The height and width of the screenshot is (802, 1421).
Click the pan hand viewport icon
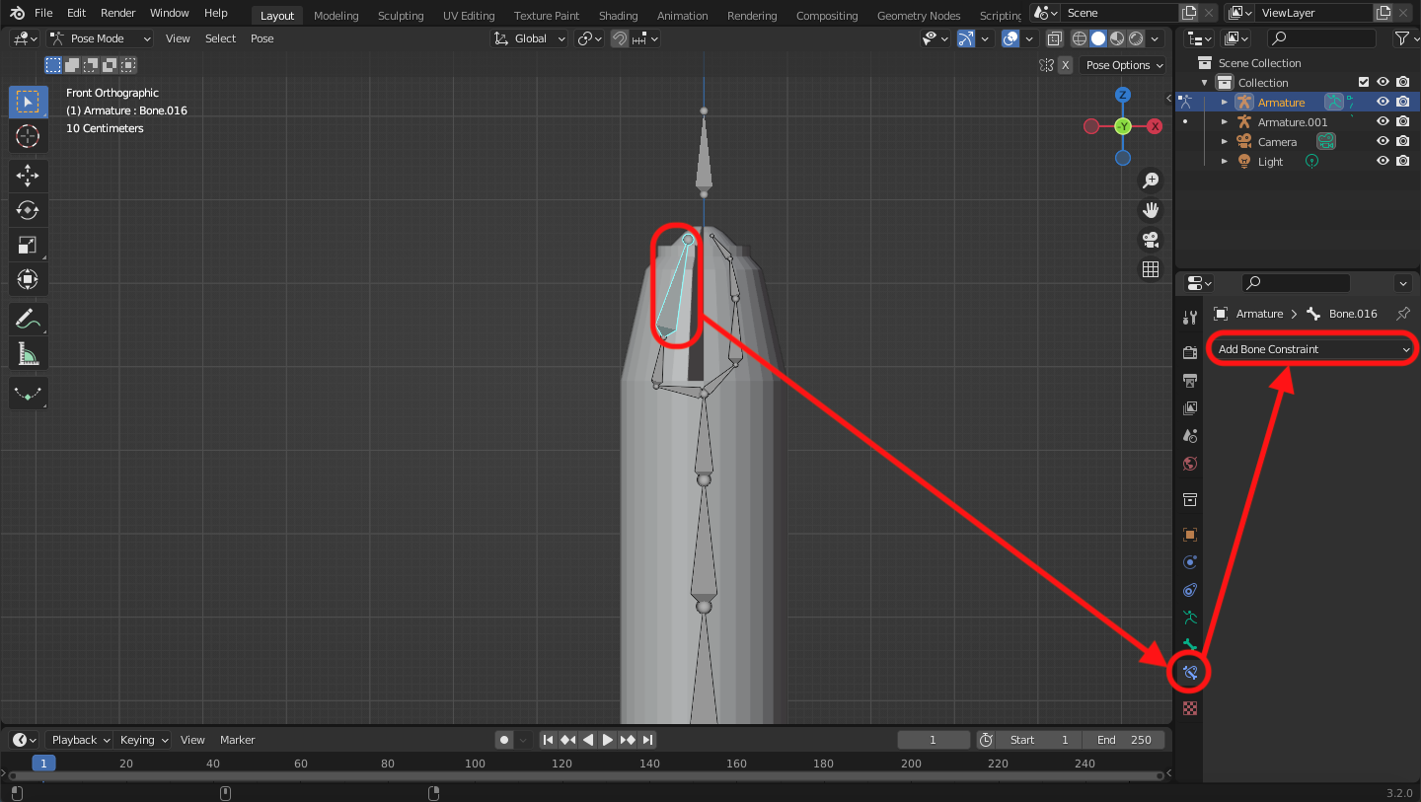point(1151,210)
